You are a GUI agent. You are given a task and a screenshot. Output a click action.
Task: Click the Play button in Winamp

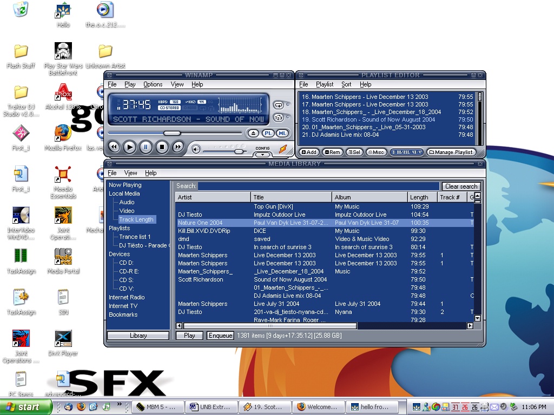pyautogui.click(x=130, y=147)
